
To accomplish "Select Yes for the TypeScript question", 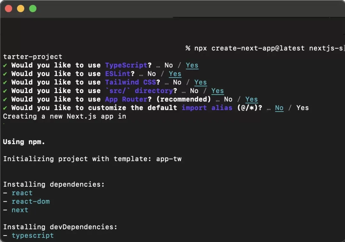I will pos(192,66).
